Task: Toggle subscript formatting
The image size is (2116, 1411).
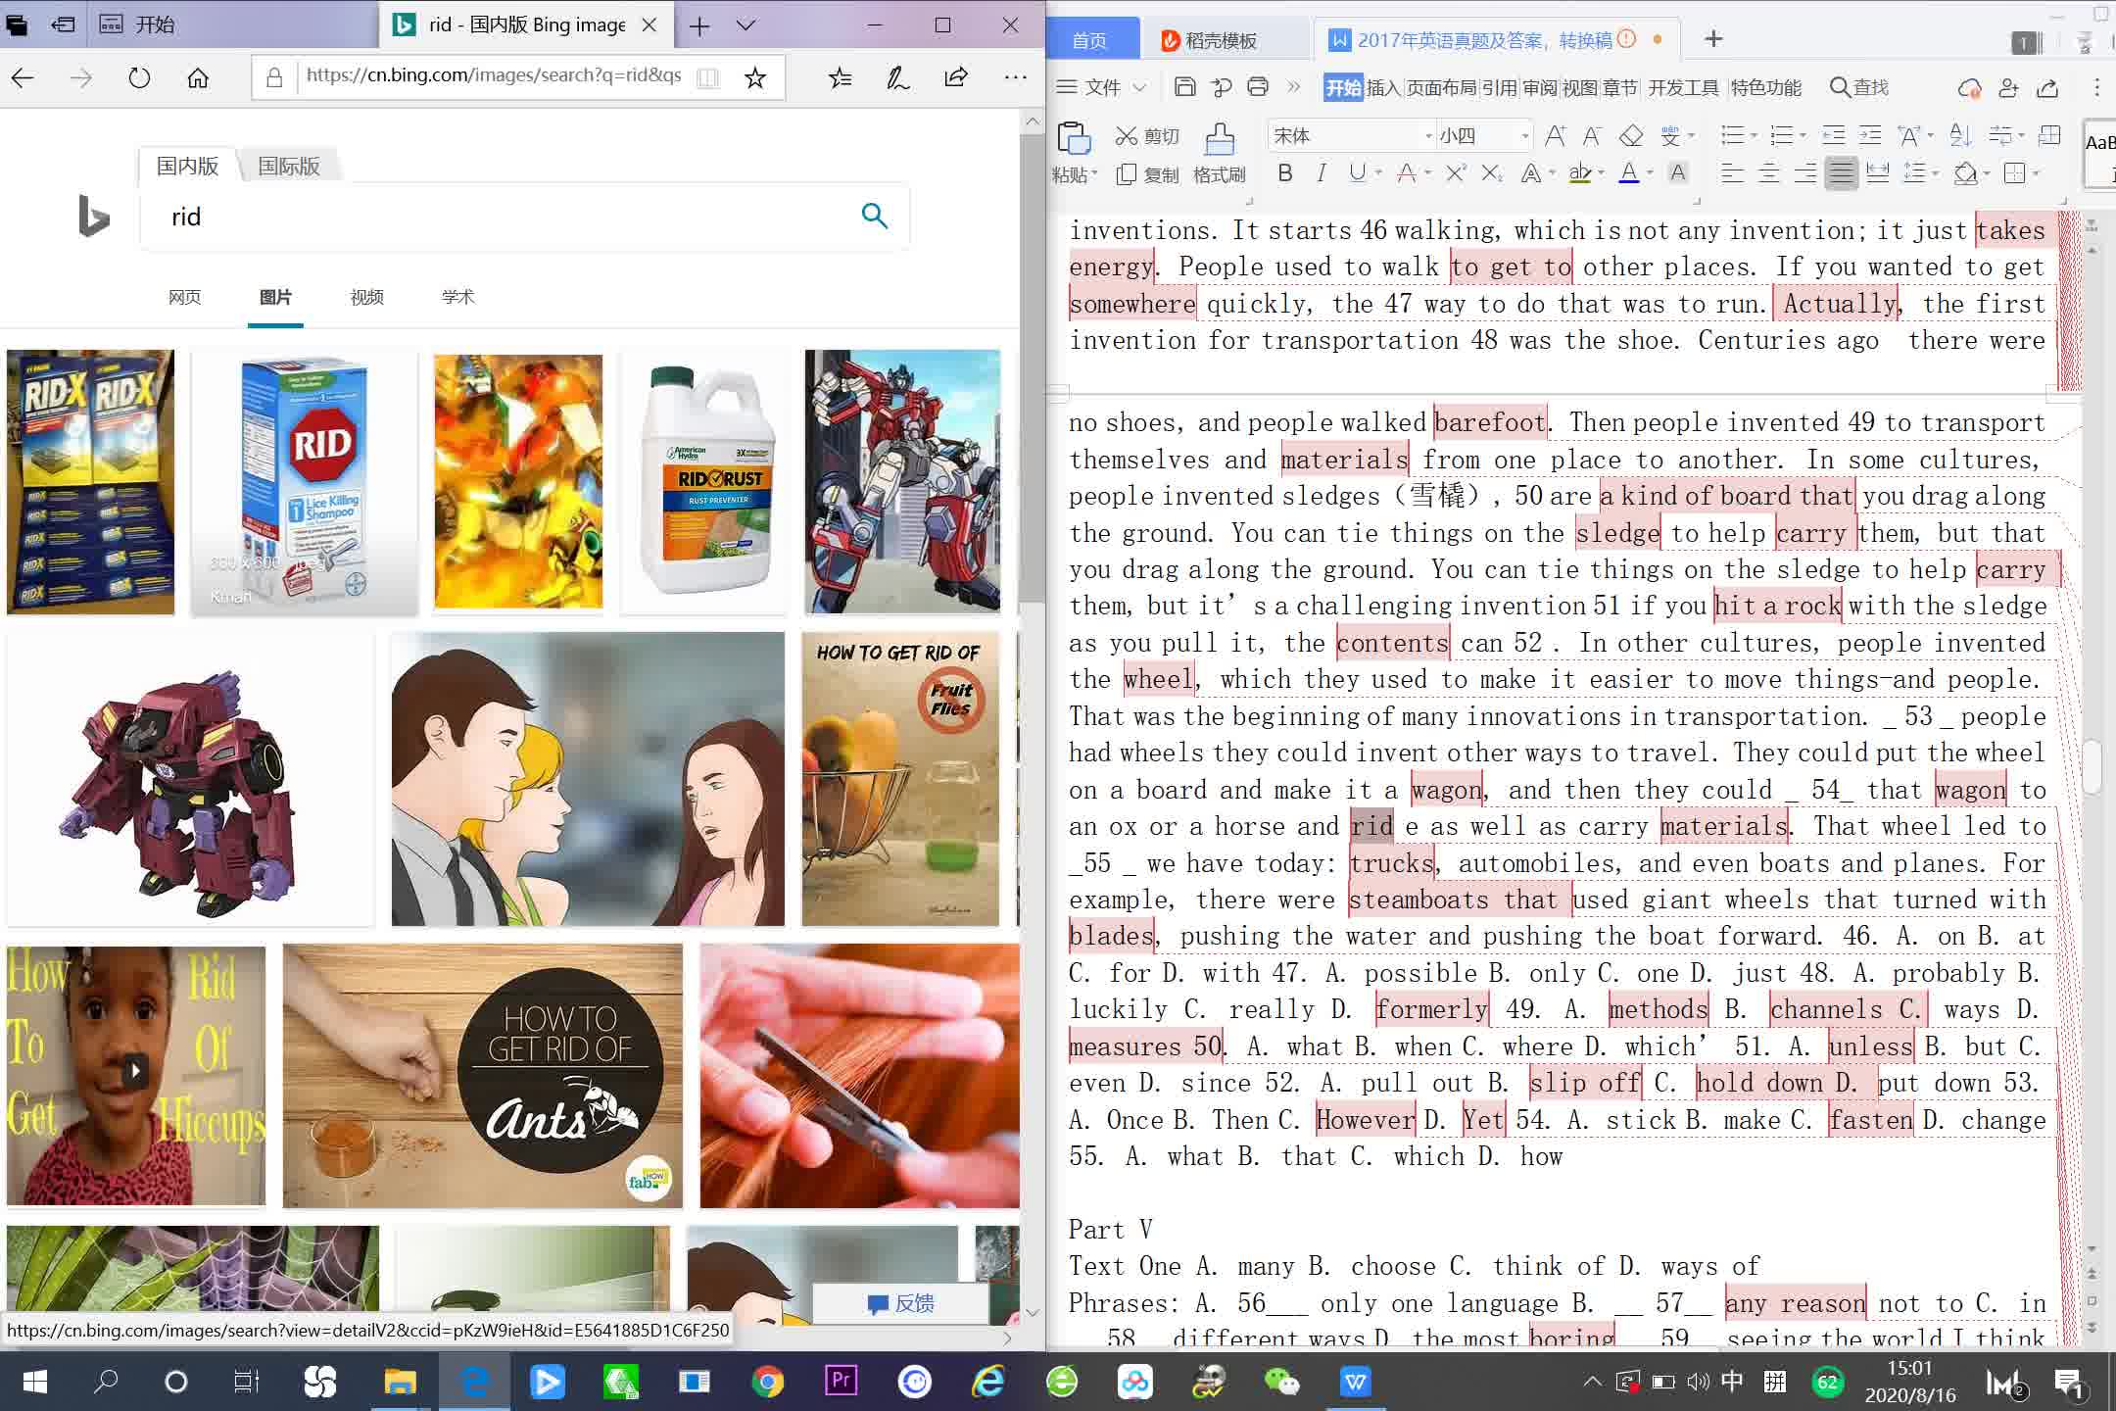Action: [1492, 173]
